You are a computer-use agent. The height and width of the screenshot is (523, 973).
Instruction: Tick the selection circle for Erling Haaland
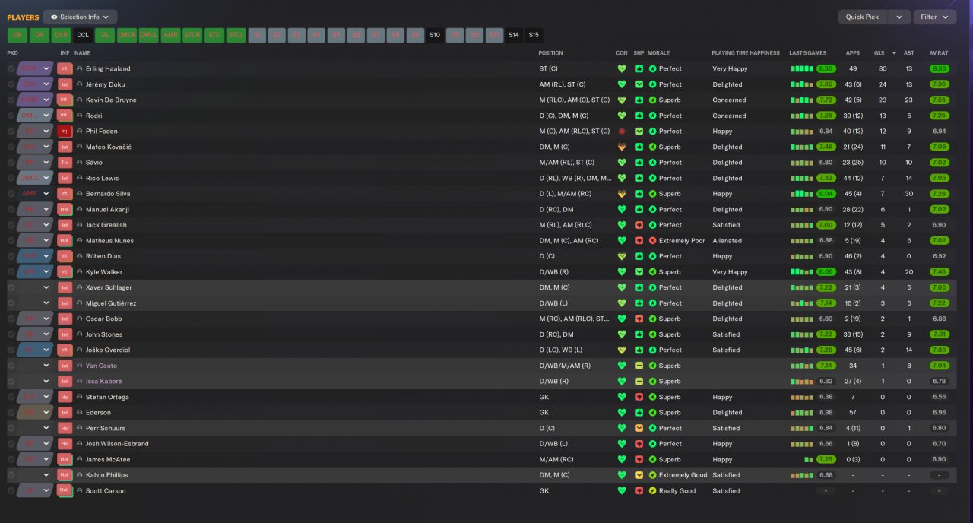pos(11,68)
